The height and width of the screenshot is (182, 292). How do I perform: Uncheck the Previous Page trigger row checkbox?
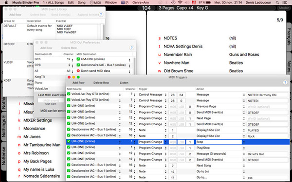[x=69, y=106]
